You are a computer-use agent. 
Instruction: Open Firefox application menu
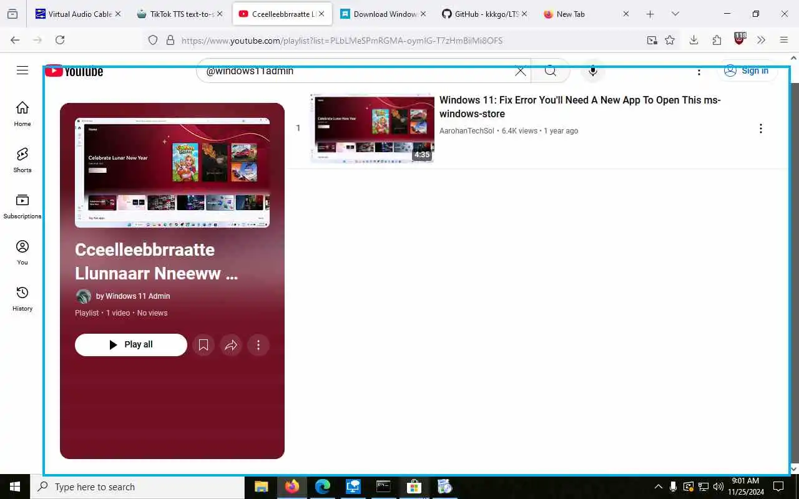pyautogui.click(x=784, y=40)
